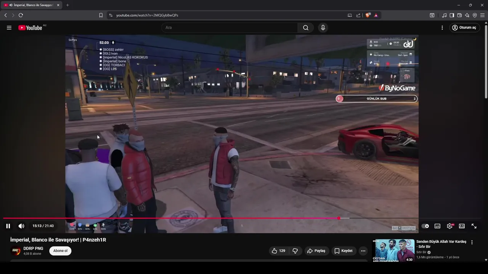
Task: Toggle the autoplay switch
Action: 425,226
